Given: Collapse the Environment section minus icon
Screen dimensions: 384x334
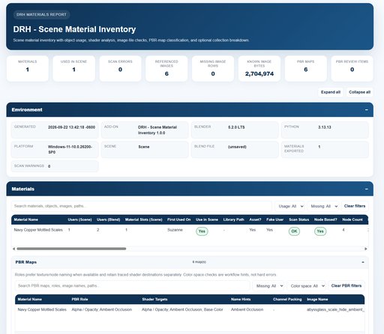Looking at the screenshot, I should pyautogui.click(x=366, y=110).
